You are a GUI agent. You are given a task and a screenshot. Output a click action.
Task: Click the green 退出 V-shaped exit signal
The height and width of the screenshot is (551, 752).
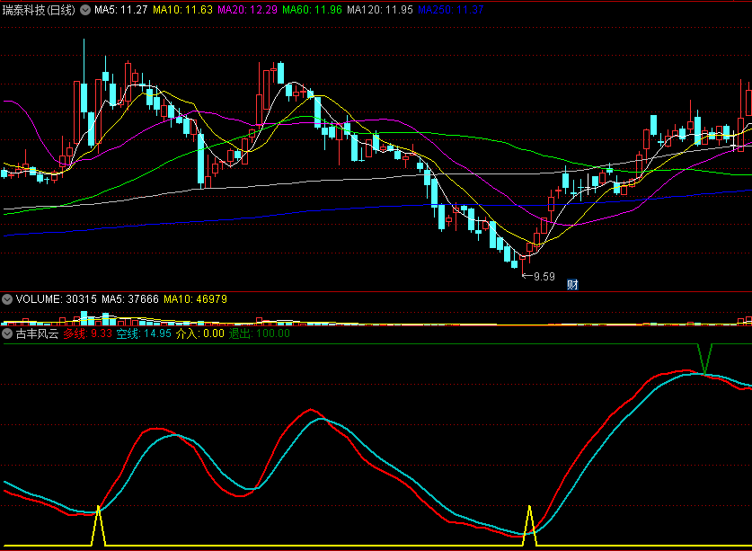tap(704, 359)
